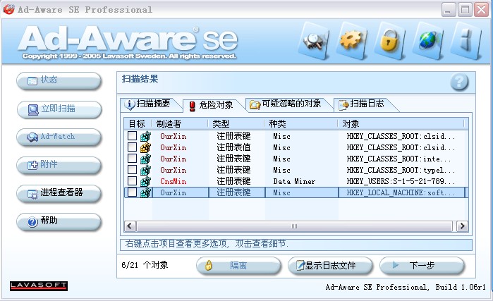This screenshot has width=493, height=301.
Task: Click the 隔离 quarantine button
Action: point(238,266)
